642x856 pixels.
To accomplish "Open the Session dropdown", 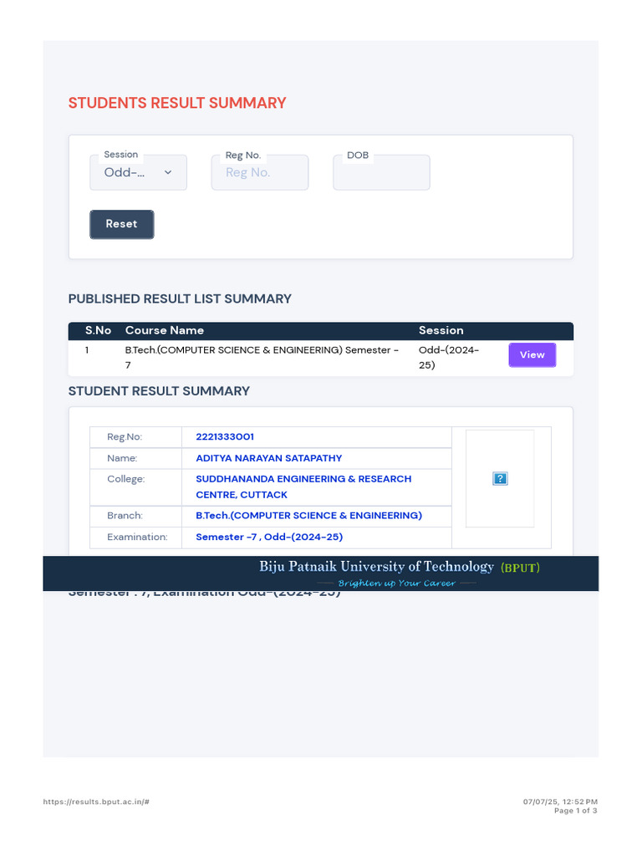I will tap(138, 172).
